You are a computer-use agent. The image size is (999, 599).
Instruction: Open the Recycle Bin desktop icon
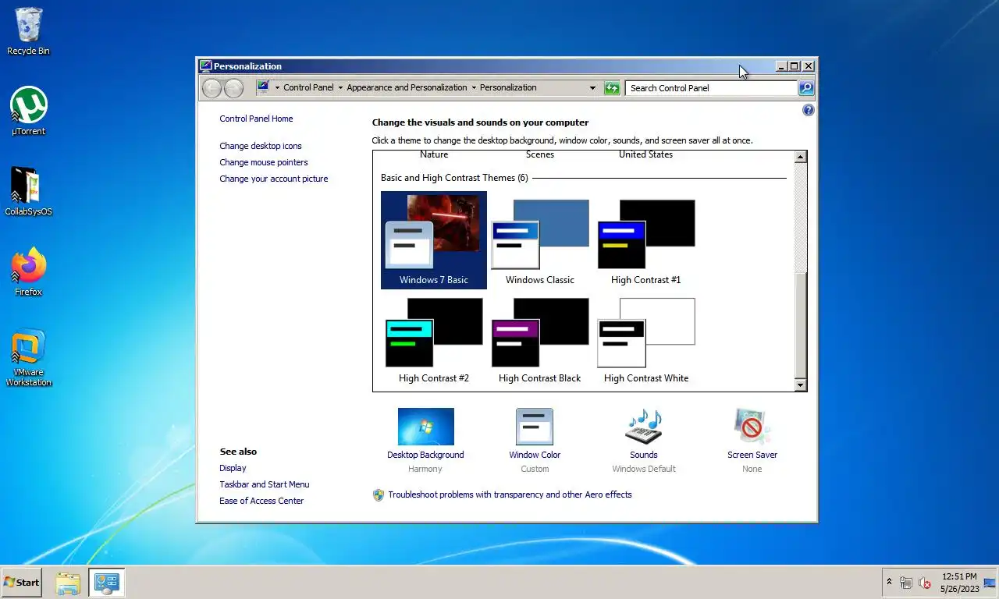click(x=28, y=31)
